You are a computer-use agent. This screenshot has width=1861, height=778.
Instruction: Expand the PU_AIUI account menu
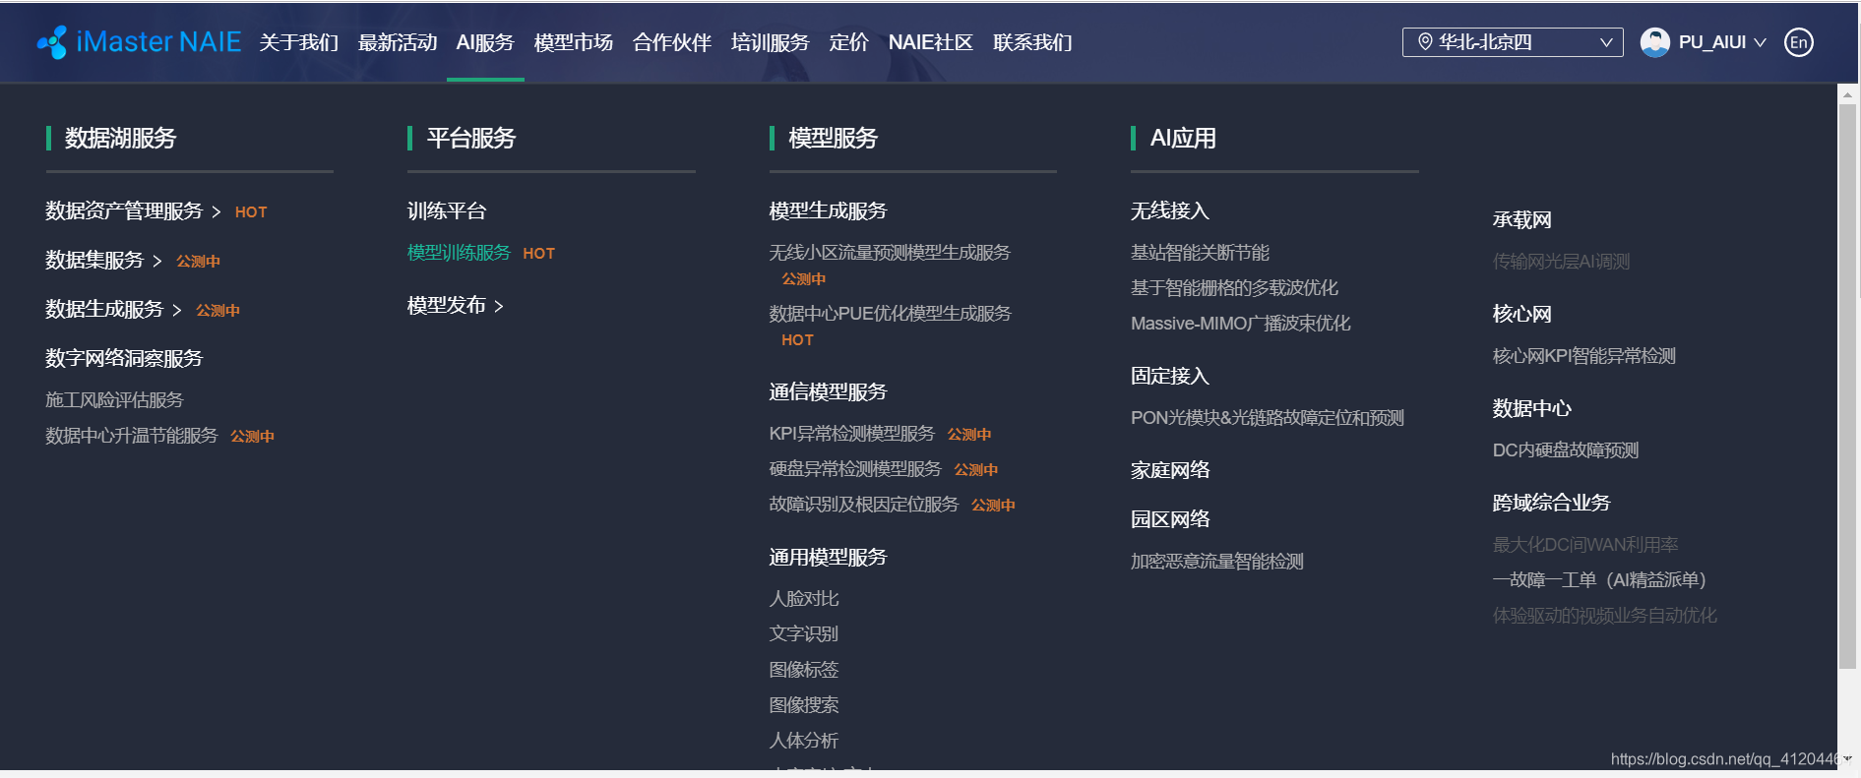click(x=1760, y=42)
